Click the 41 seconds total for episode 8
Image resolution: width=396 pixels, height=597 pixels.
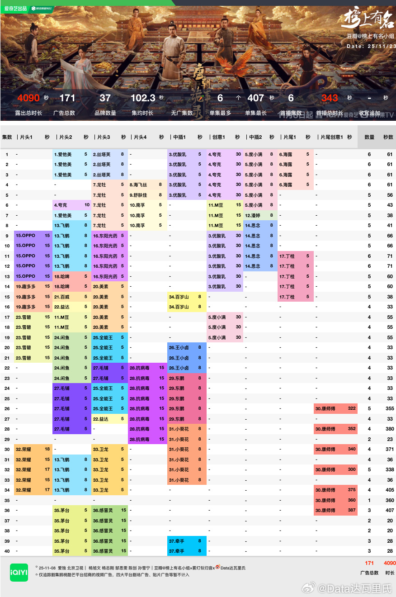(390, 226)
